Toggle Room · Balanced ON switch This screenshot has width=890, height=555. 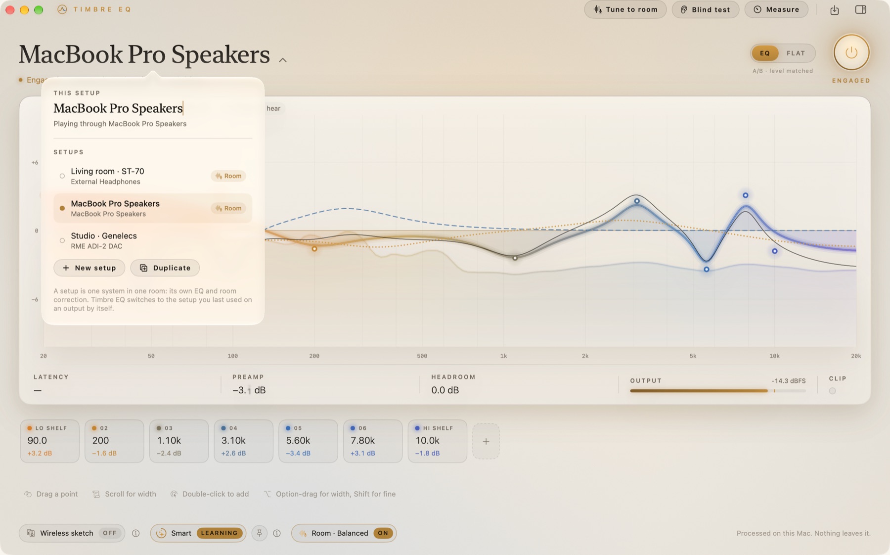point(383,533)
